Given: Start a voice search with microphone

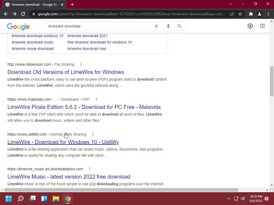Looking at the screenshot, I should [x=168, y=26].
